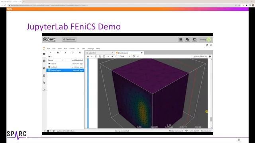
Task: Open the property inspector sidebar tab
Action: click(x=44, y=83)
